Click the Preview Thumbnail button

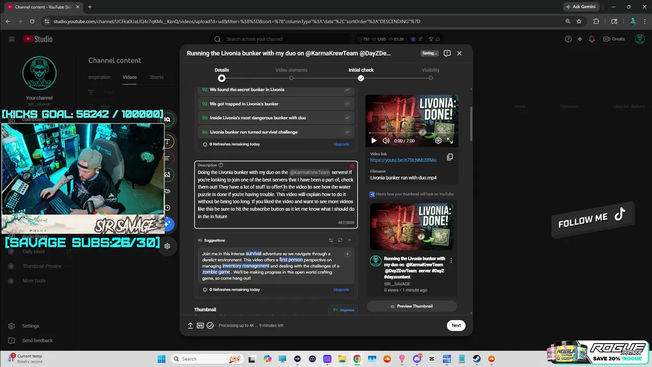click(412, 306)
